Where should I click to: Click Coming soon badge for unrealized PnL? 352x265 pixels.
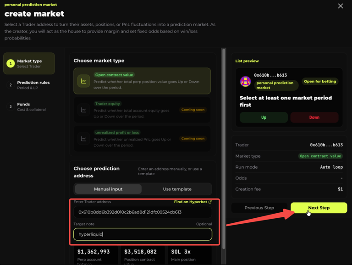point(193,138)
